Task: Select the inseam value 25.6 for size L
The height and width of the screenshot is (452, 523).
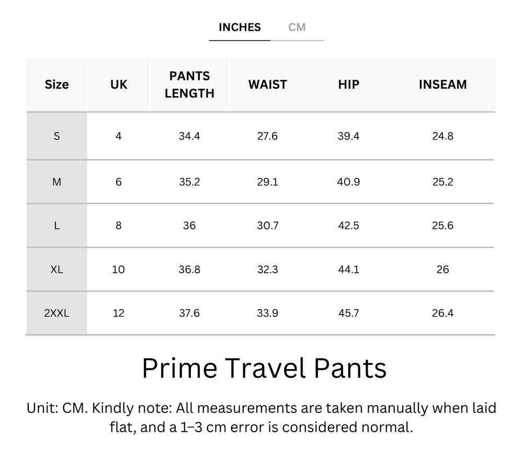Action: click(x=442, y=225)
